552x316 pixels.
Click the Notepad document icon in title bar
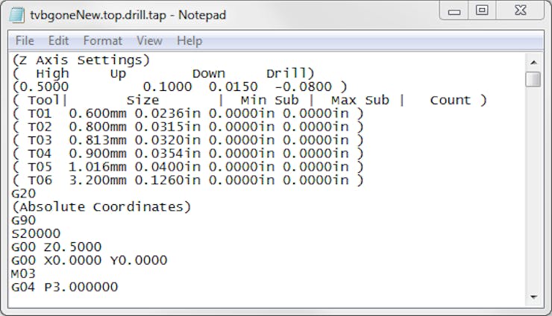click(16, 15)
